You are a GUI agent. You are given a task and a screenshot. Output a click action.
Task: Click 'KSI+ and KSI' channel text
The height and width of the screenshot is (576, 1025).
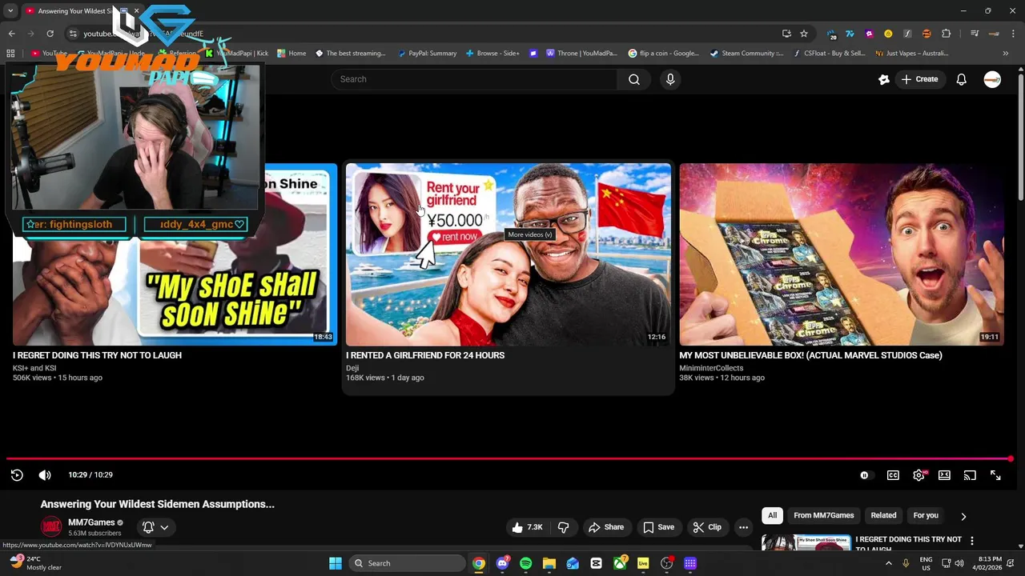point(34,368)
